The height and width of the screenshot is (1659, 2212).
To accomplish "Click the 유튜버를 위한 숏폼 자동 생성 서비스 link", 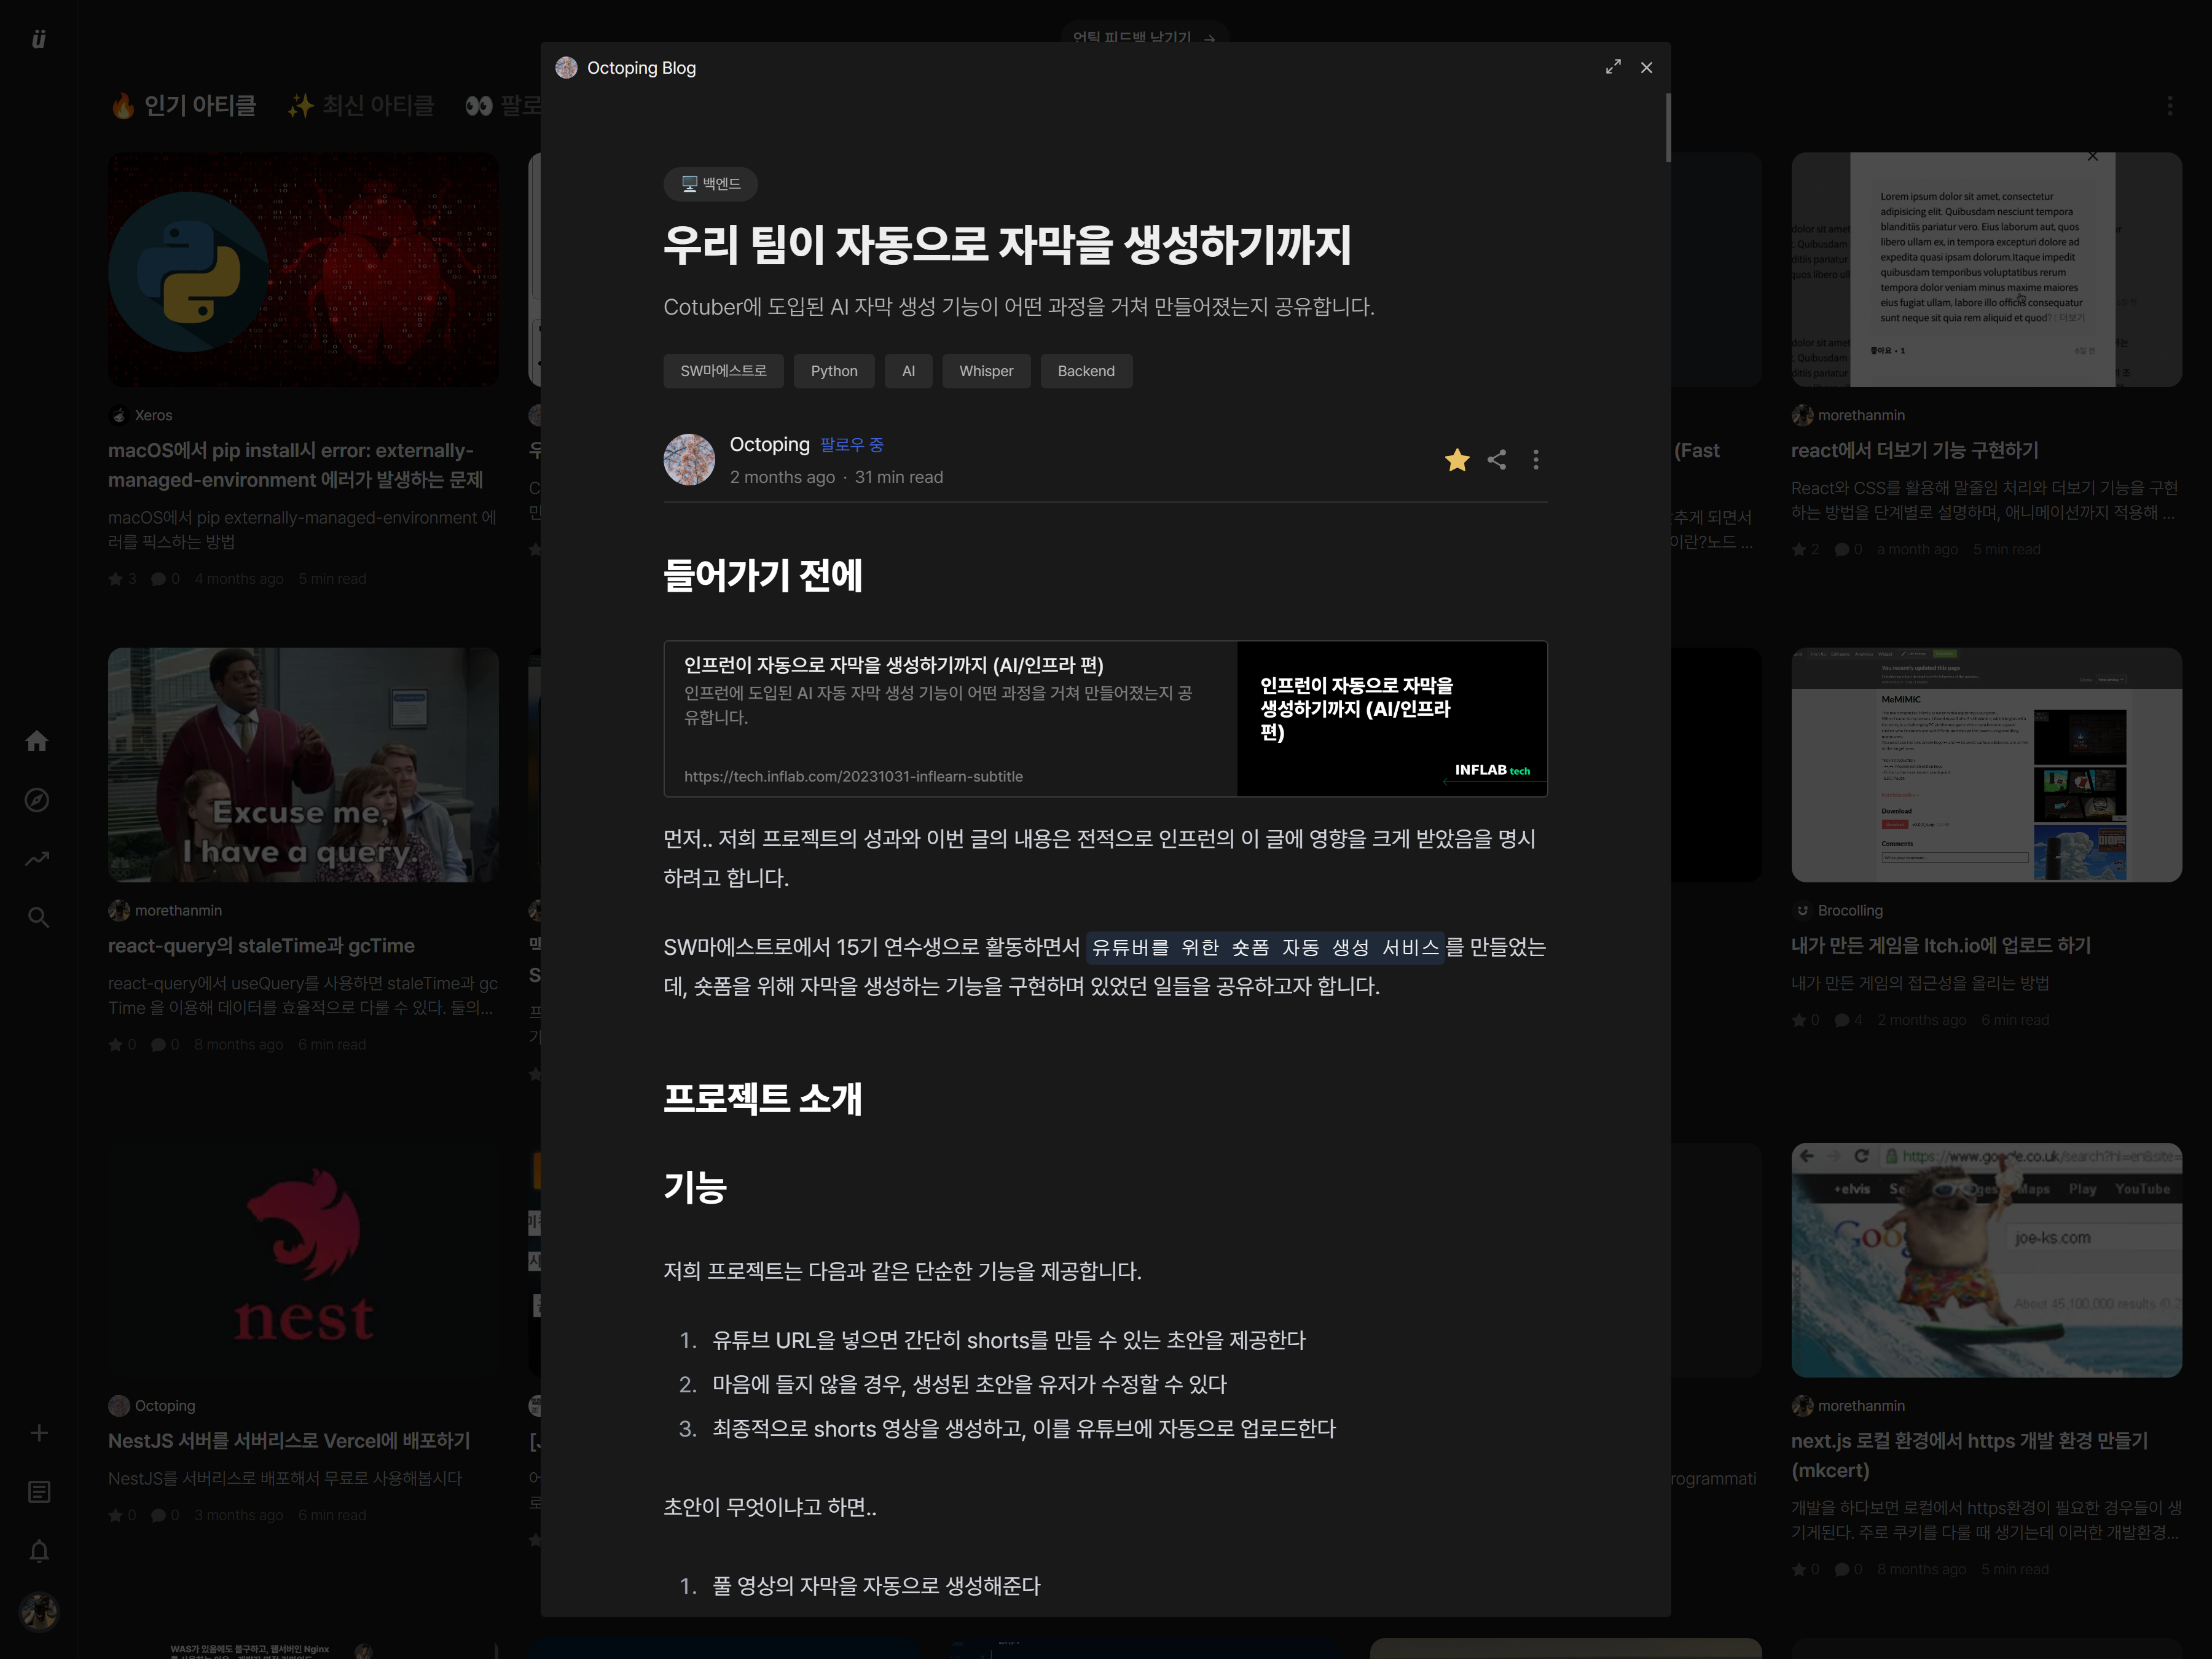I will [1265, 947].
